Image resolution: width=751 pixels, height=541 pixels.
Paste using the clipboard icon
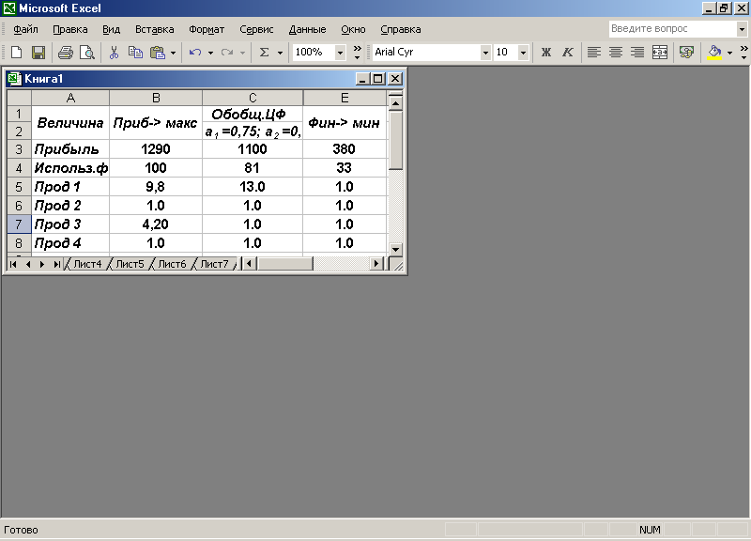point(158,53)
